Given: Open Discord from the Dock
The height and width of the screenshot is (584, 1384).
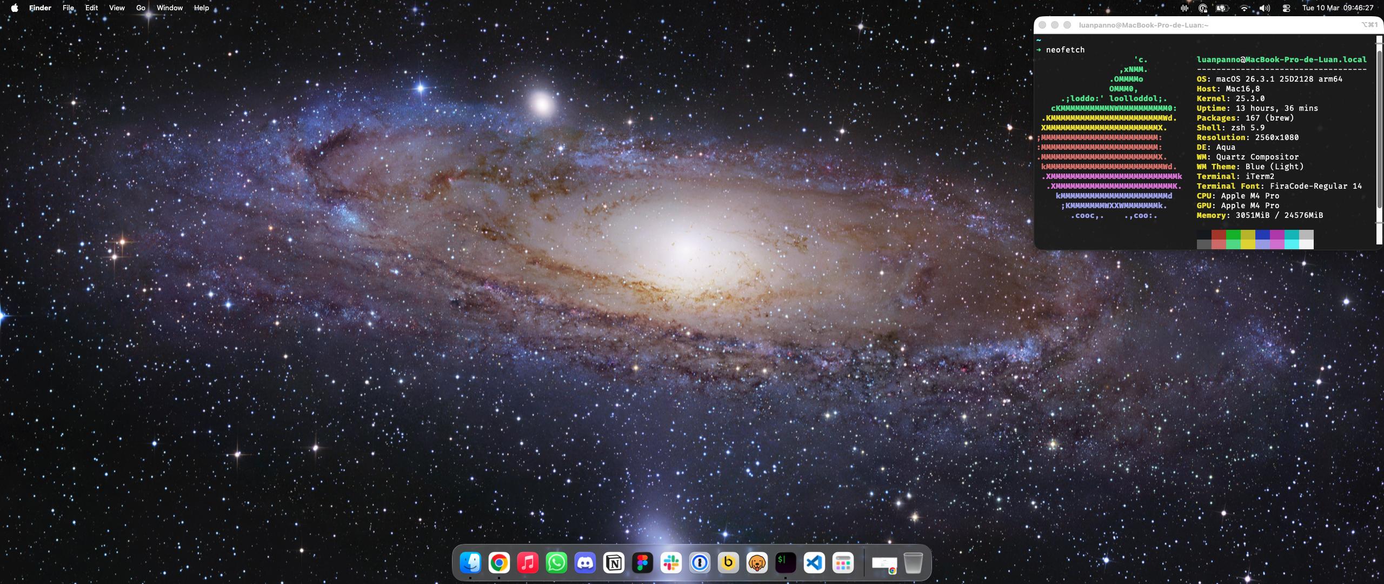Looking at the screenshot, I should tap(585, 563).
